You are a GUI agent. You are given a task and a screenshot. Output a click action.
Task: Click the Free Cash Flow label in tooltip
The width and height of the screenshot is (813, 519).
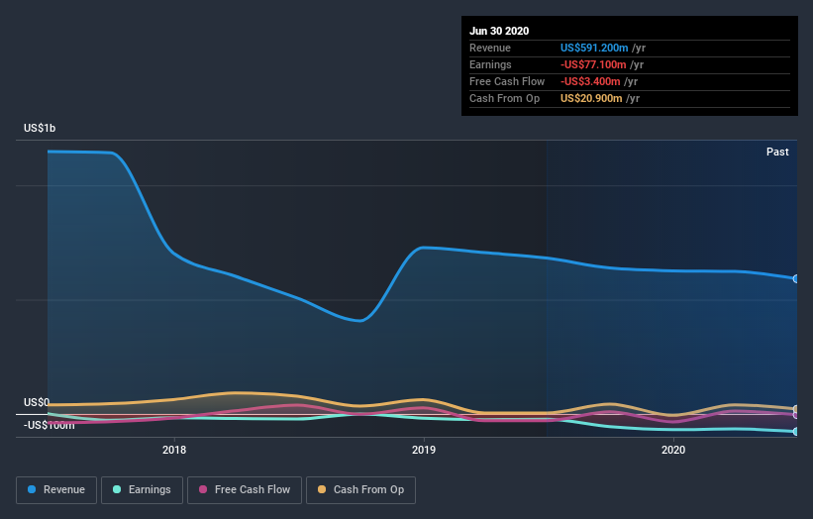[x=507, y=81]
